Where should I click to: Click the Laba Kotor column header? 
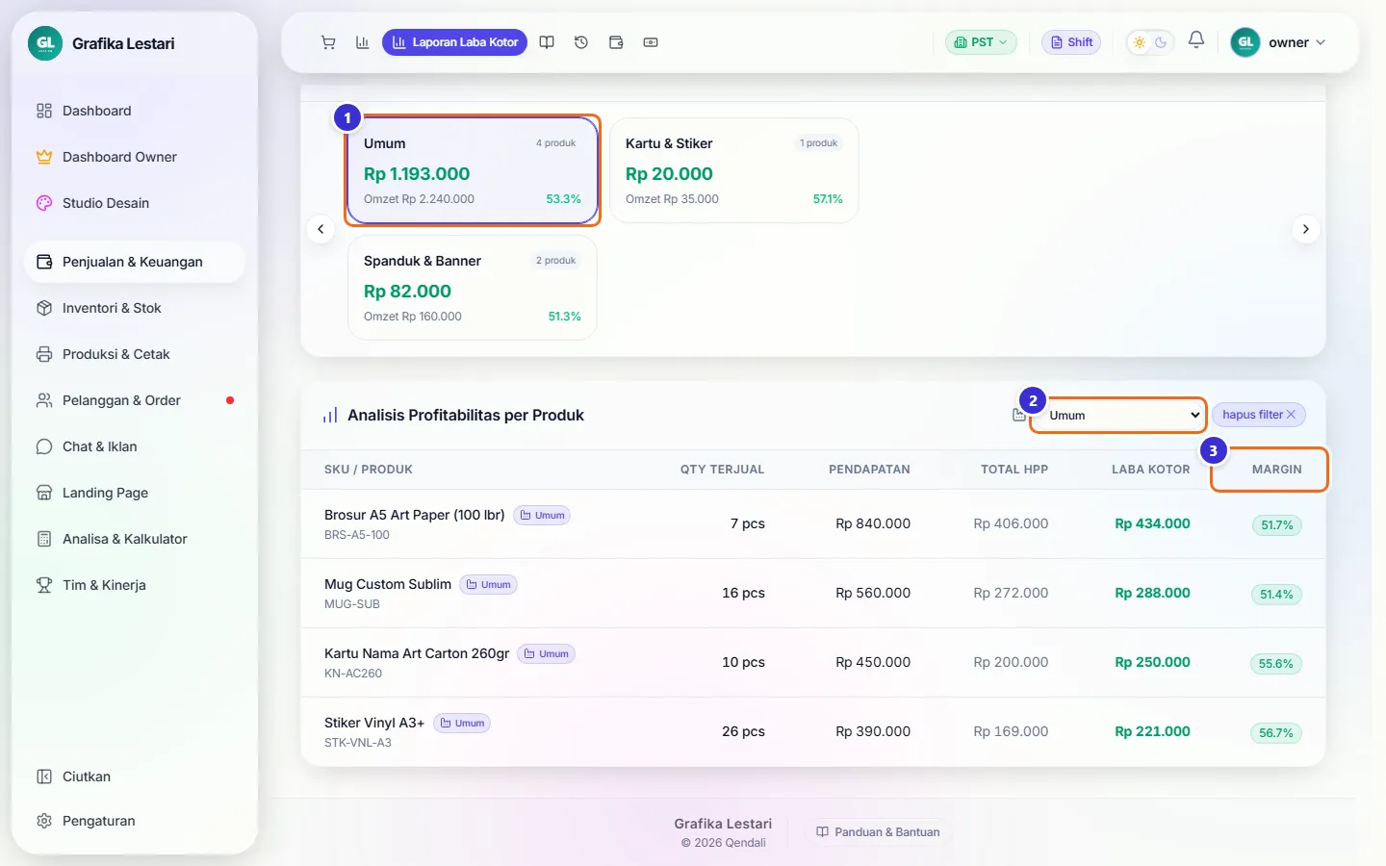[x=1151, y=470]
